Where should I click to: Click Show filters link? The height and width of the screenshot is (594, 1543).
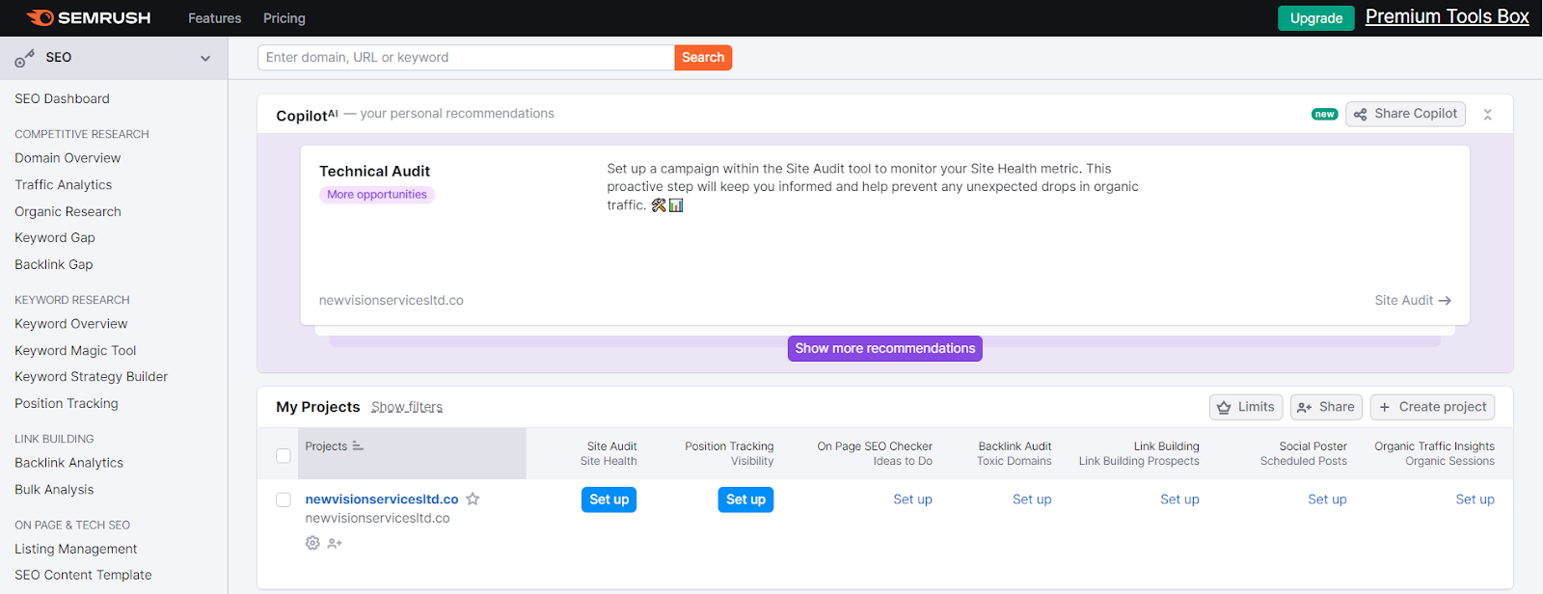click(407, 407)
